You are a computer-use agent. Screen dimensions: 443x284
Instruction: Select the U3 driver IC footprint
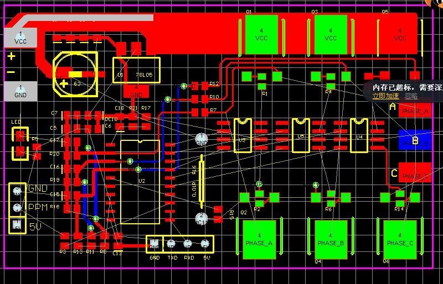pyautogui.click(x=243, y=136)
